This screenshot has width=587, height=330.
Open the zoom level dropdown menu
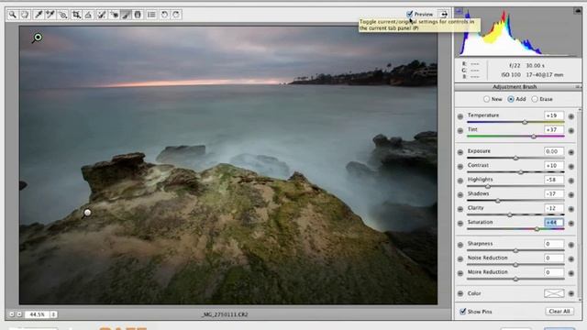pyautogui.click(x=53, y=314)
